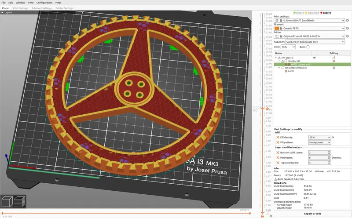Click the add color change marker on slider
The height and width of the screenshot is (218, 352).
(x=268, y=109)
